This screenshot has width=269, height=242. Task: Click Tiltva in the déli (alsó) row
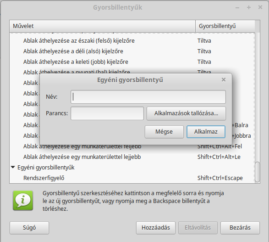click(x=204, y=51)
